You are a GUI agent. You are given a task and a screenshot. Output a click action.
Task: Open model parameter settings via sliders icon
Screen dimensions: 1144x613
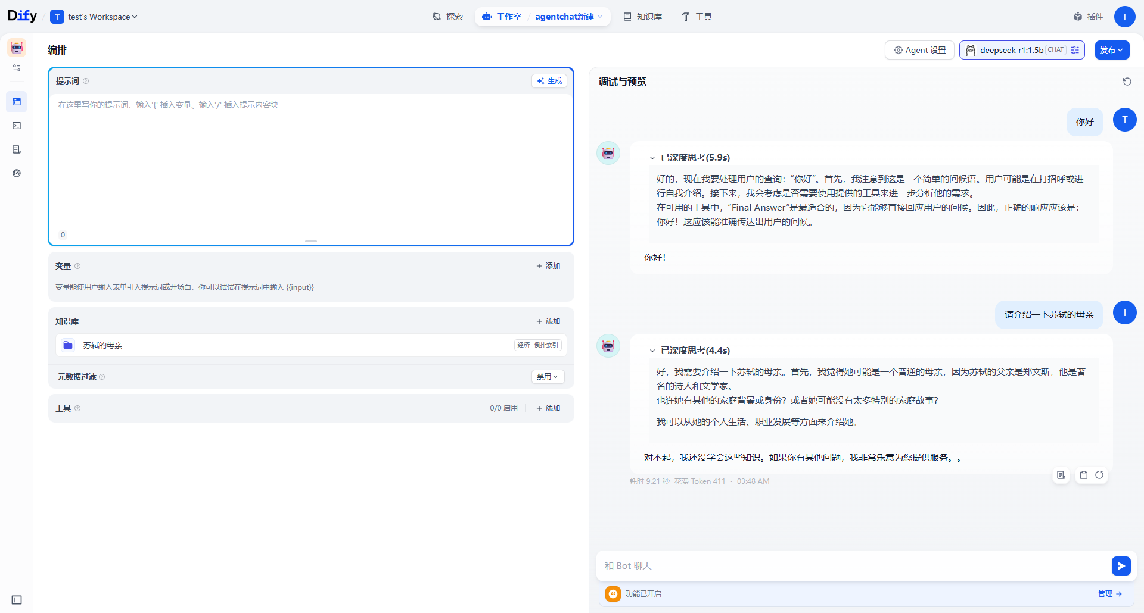click(1074, 50)
